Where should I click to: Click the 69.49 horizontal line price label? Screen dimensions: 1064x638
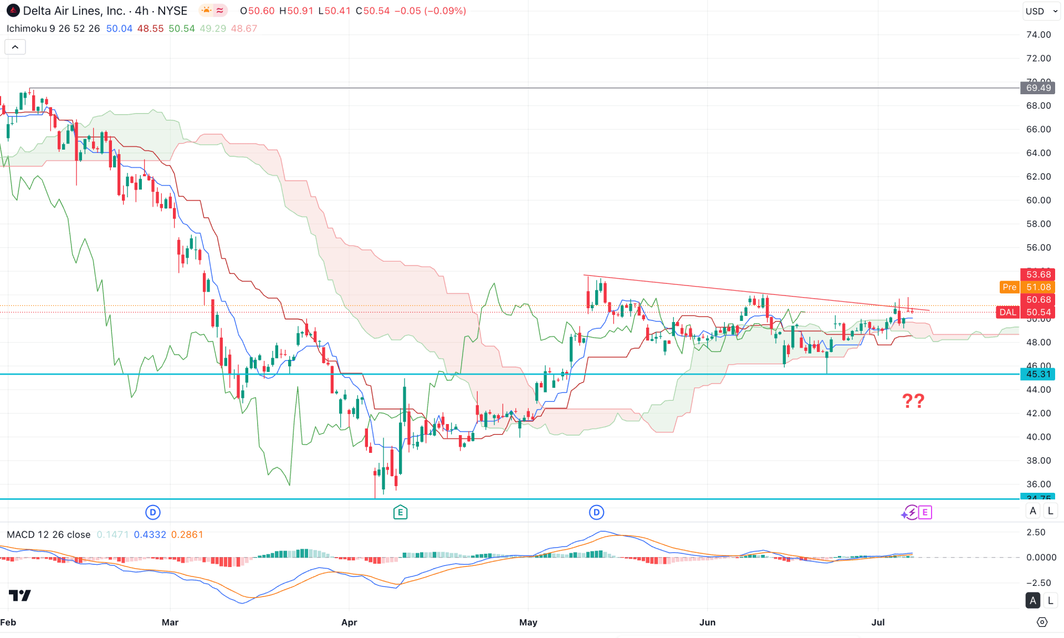[x=1038, y=88]
